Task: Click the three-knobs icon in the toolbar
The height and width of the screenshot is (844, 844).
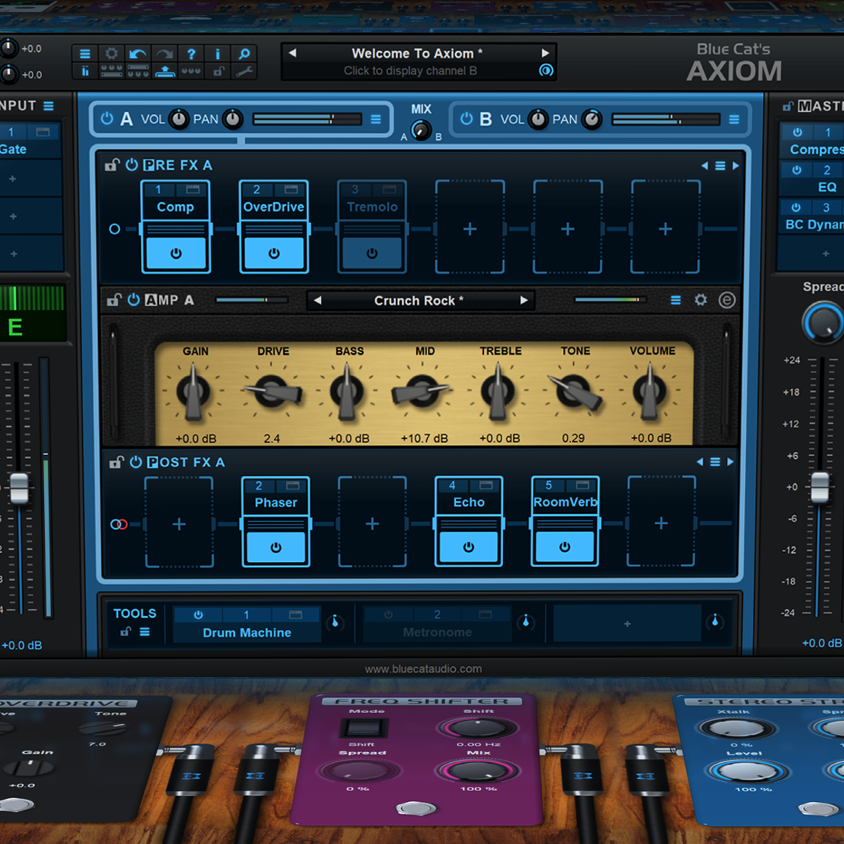Action: [191, 71]
